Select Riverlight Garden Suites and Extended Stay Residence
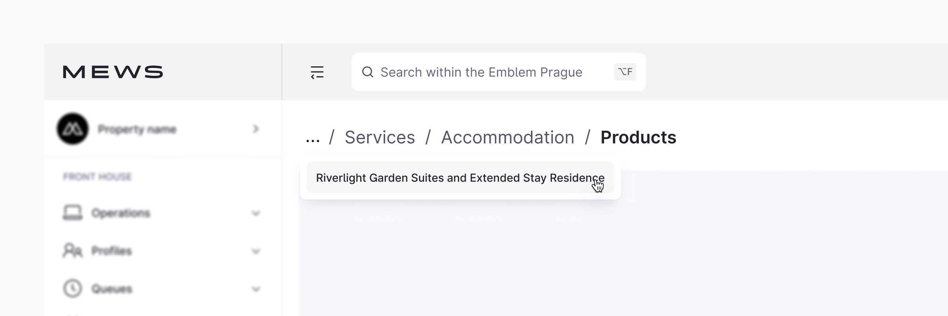 [x=460, y=178]
